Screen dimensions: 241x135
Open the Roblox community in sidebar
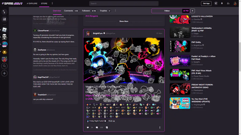(x=4, y=30)
